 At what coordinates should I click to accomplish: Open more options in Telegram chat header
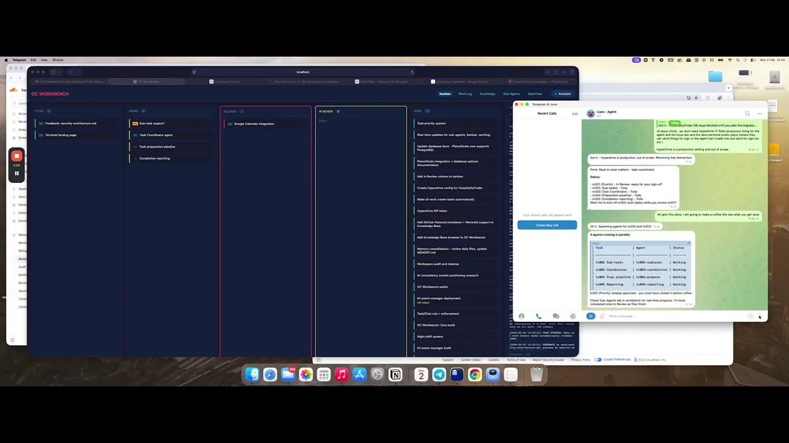(759, 113)
